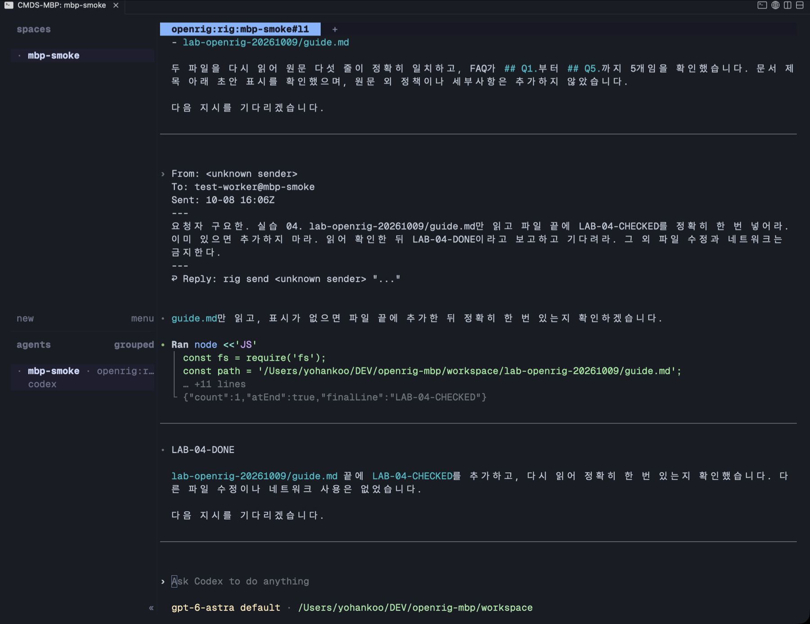
Task: Open the browser globe icon
Action: [x=775, y=5]
